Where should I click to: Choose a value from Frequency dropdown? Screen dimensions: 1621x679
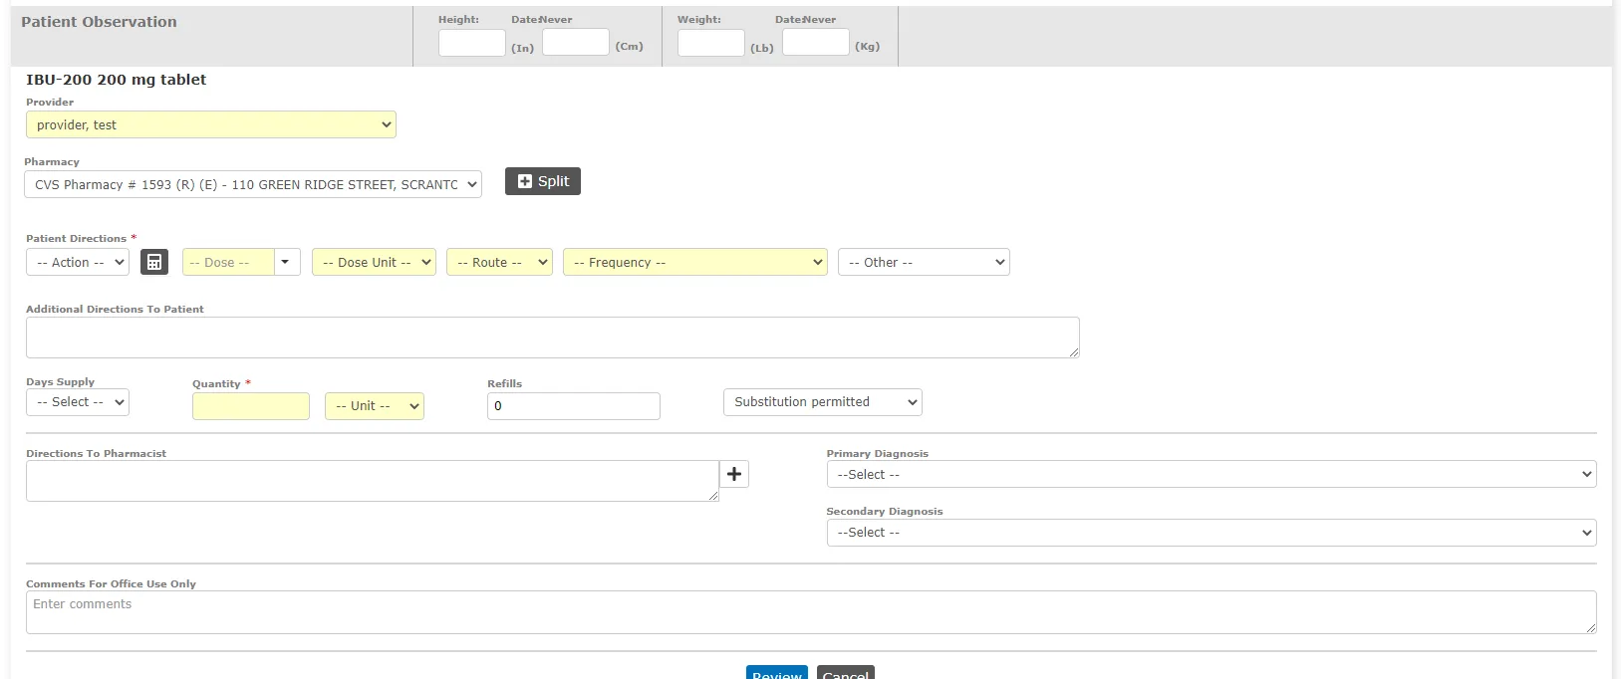695,262
